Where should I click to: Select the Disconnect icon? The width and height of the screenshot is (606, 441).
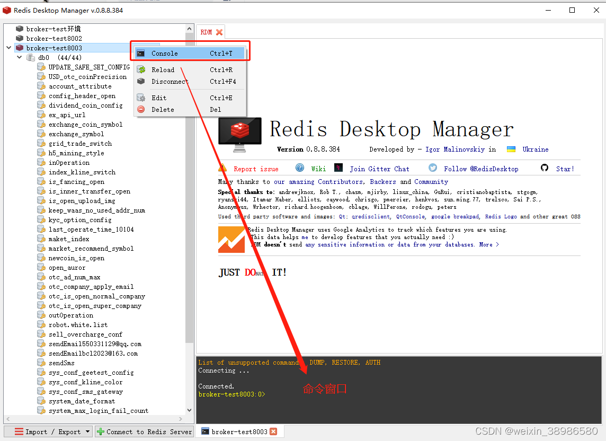[x=141, y=81]
